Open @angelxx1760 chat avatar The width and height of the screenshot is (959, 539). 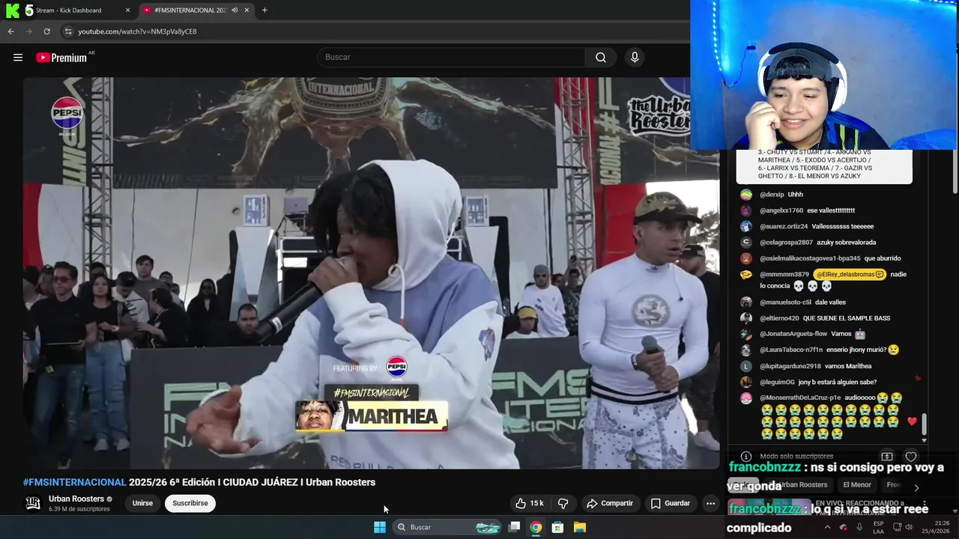[x=745, y=210]
